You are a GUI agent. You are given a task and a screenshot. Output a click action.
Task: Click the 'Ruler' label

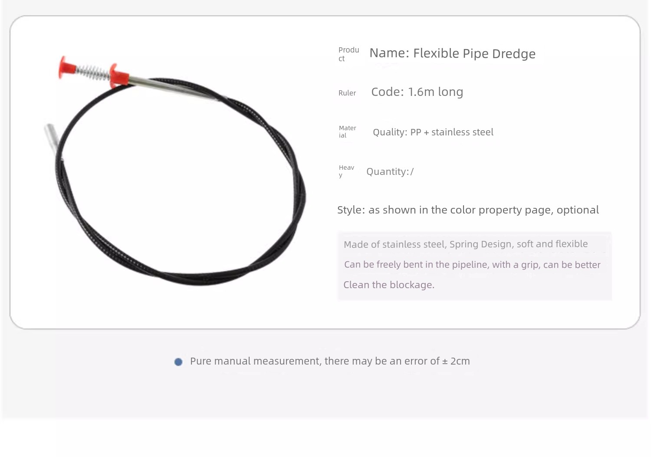pos(347,93)
